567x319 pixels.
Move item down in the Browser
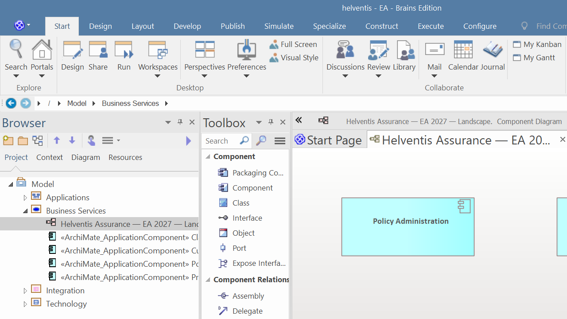click(x=72, y=140)
